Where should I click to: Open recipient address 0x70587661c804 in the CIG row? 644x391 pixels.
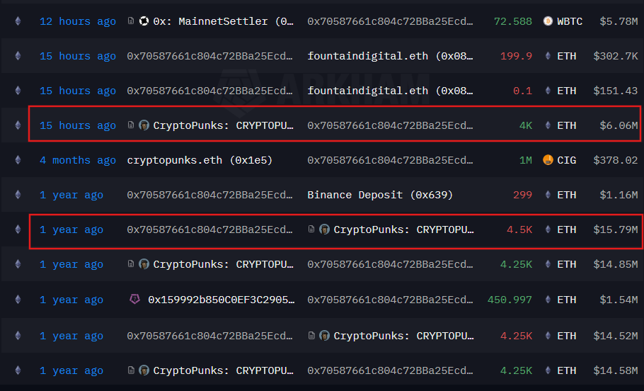point(390,160)
